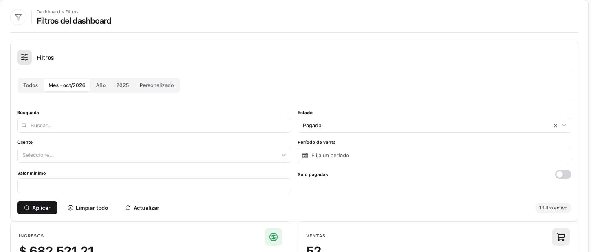Toggle the Solo pagadas switch
This screenshot has width=591, height=252.
(x=563, y=174)
